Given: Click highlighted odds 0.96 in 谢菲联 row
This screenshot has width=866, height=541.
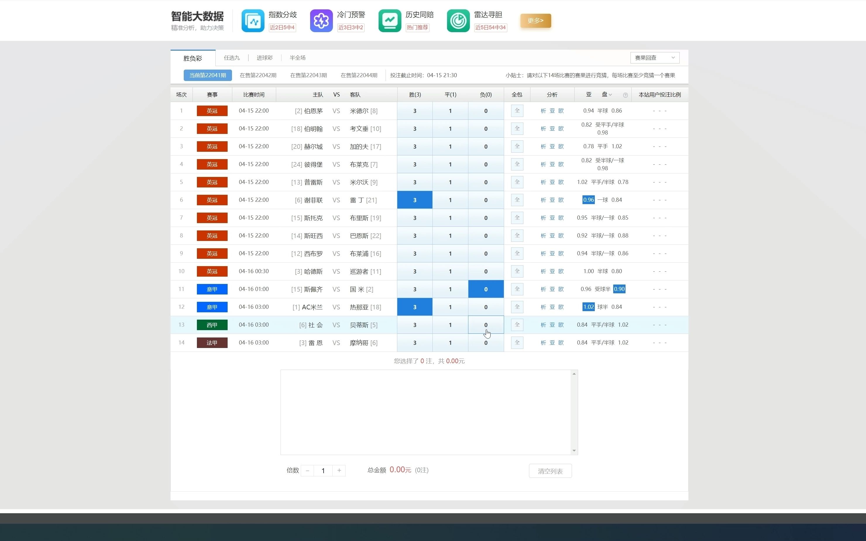Looking at the screenshot, I should pos(588,200).
